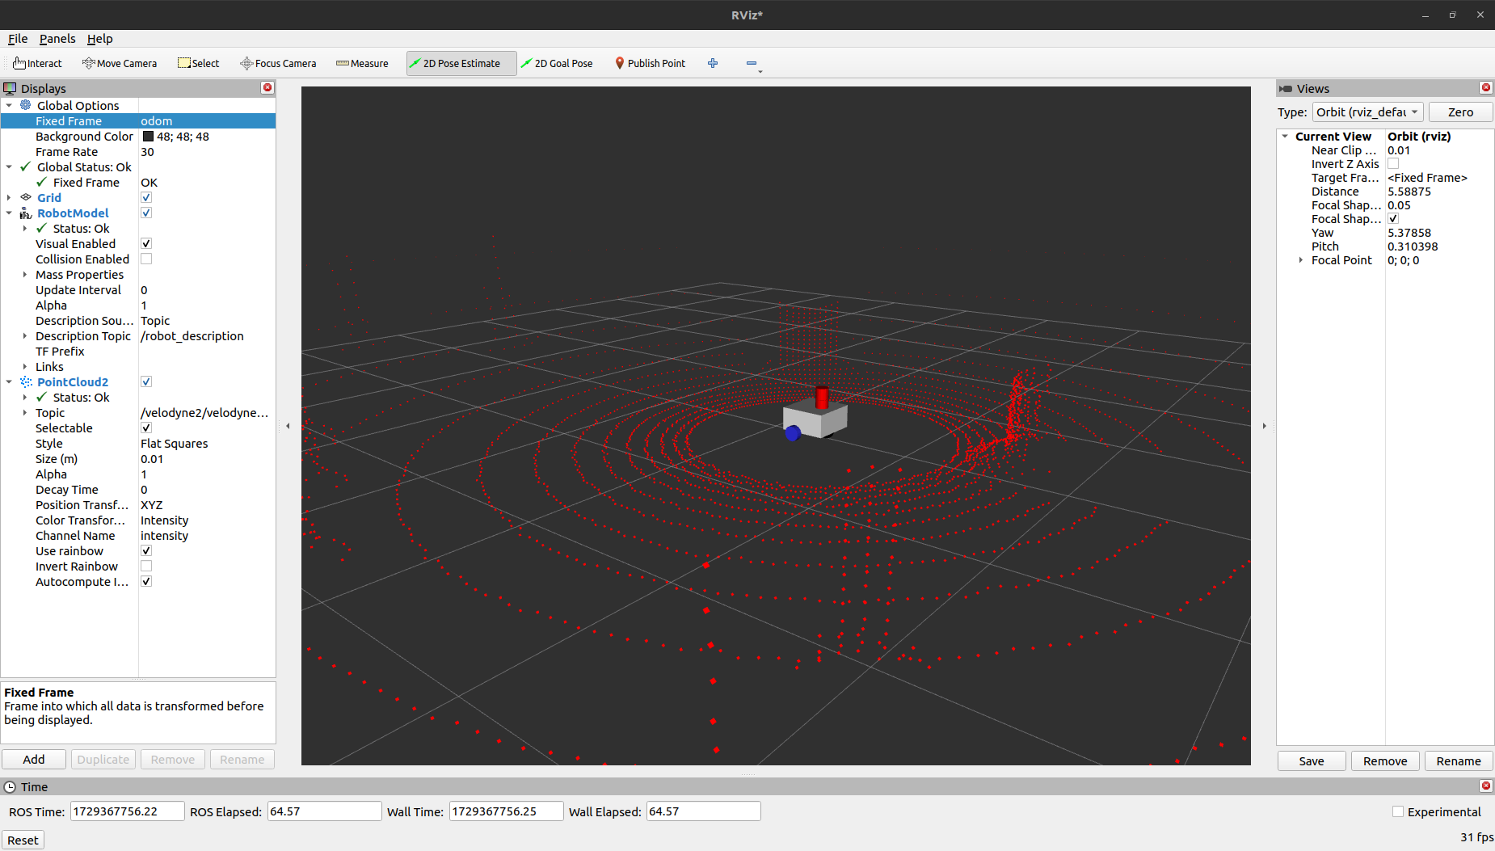Click the Global Options gear icon
Image resolution: width=1495 pixels, height=851 pixels.
point(26,105)
